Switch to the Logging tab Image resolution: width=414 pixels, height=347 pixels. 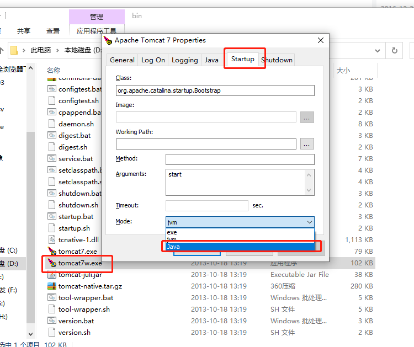pos(184,60)
